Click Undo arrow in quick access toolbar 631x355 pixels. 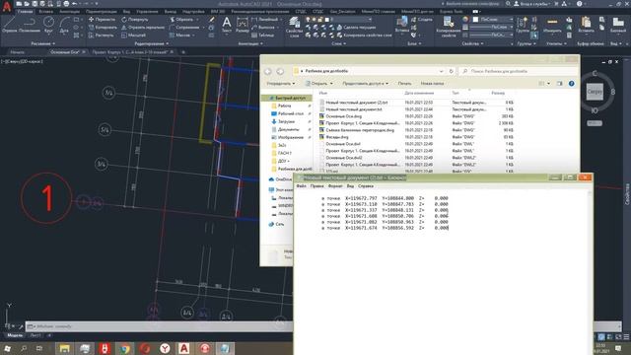tap(75, 4)
